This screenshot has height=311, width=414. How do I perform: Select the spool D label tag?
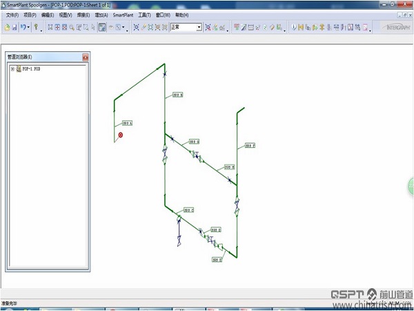[x=216, y=230]
